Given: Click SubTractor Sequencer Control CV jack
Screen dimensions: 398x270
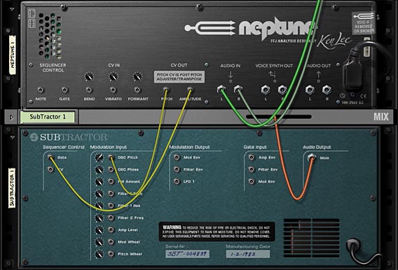Looking at the screenshot, I should coord(50,169).
